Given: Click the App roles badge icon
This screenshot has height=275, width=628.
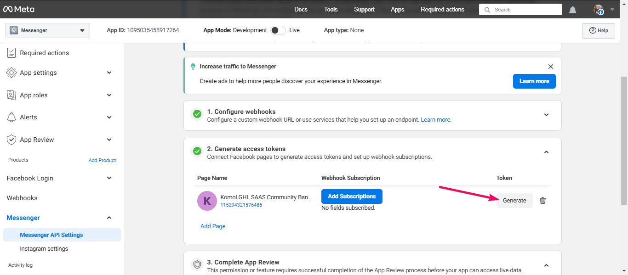Looking at the screenshot, I should coord(11,95).
